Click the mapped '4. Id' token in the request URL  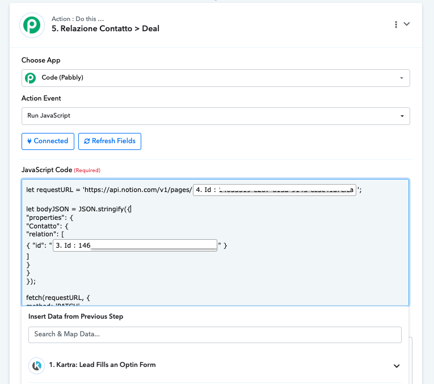pos(274,190)
